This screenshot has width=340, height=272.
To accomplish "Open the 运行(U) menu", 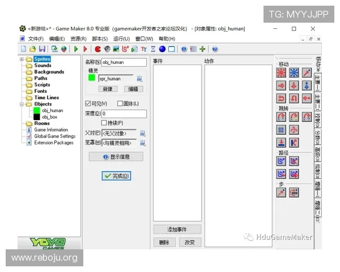I will tap(121, 39).
